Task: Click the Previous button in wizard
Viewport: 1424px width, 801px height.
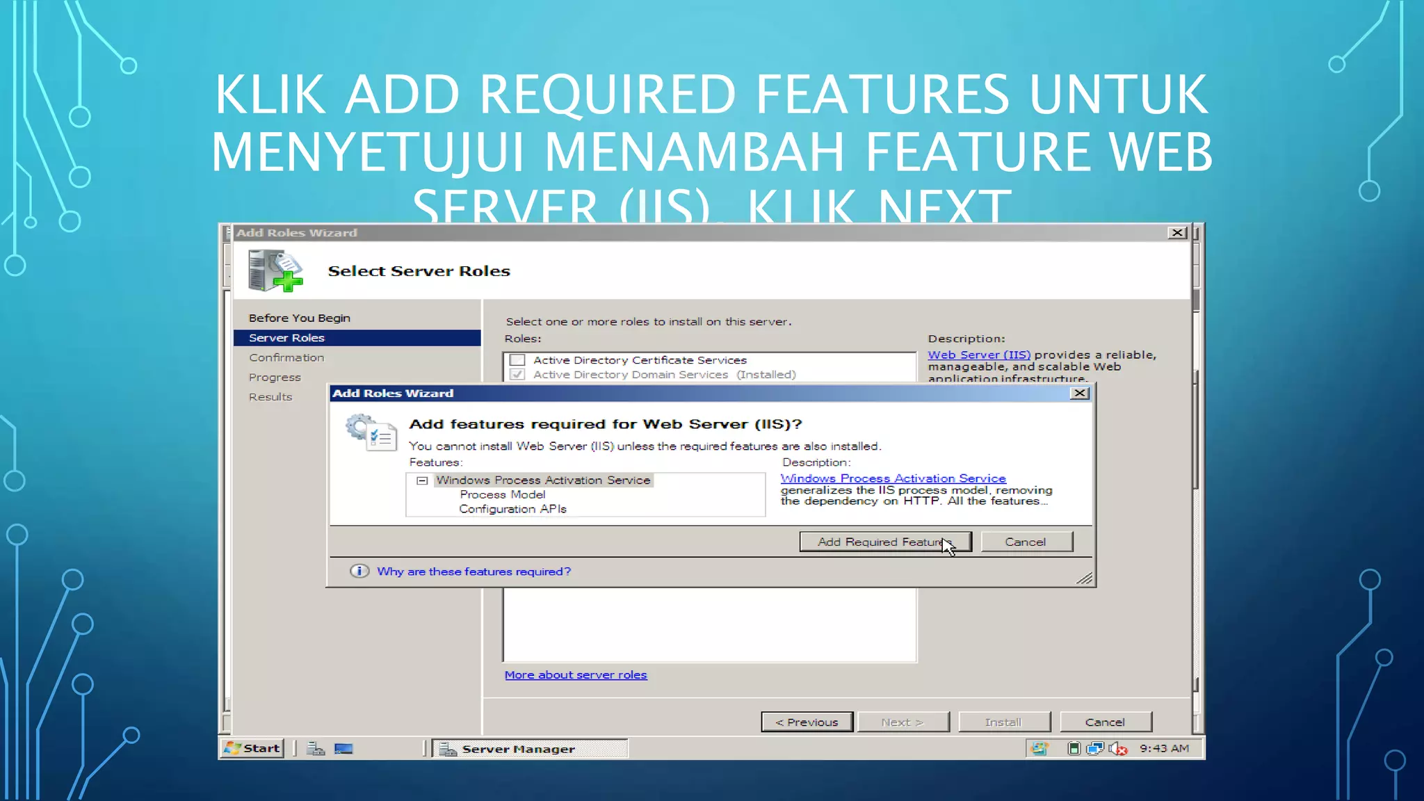Action: point(807,722)
